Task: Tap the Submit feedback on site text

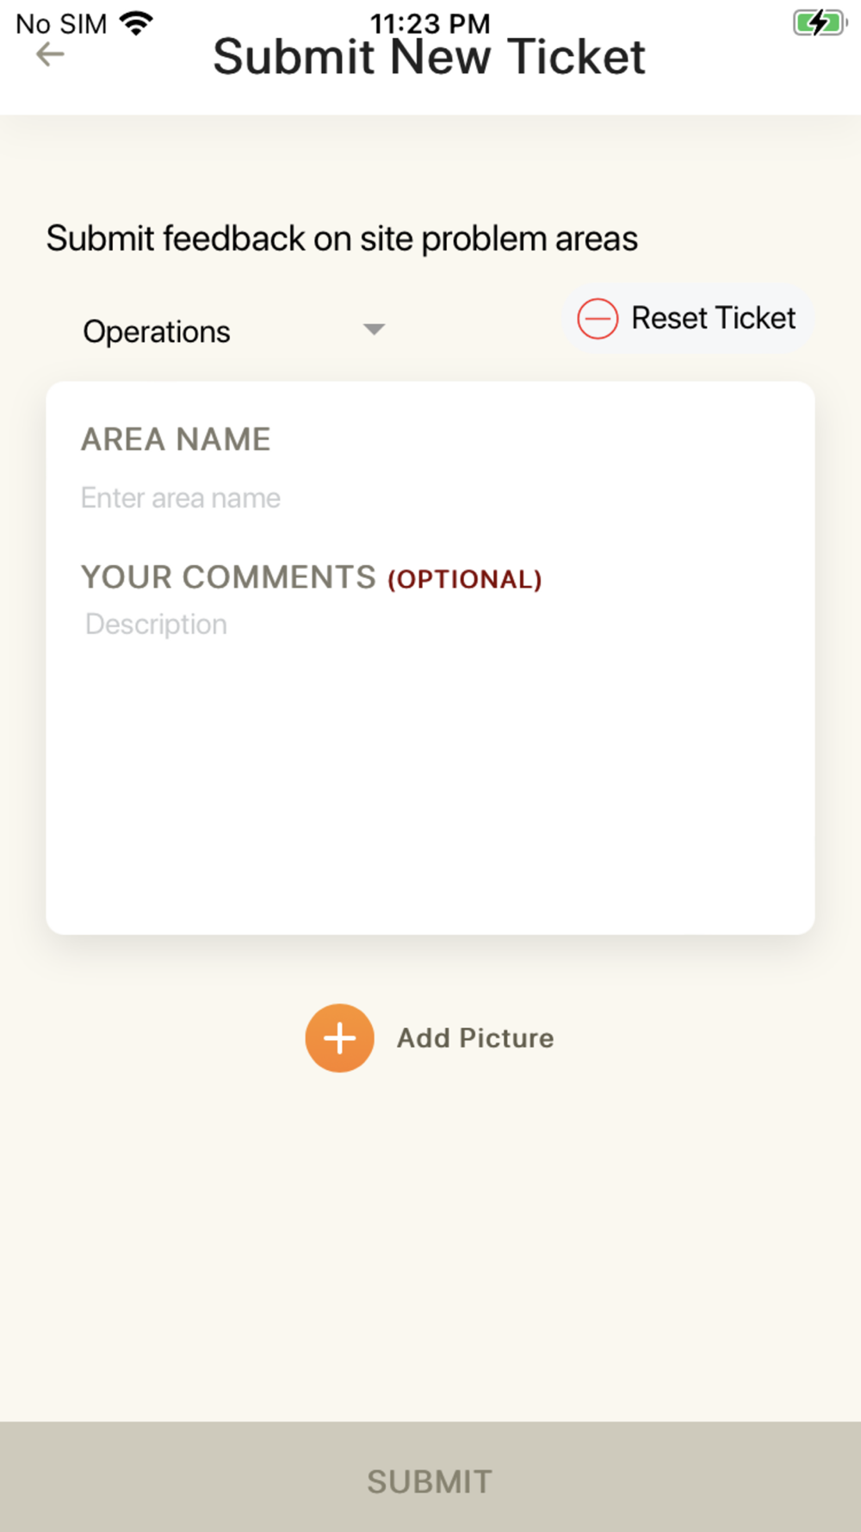Action: pyautogui.click(x=342, y=239)
